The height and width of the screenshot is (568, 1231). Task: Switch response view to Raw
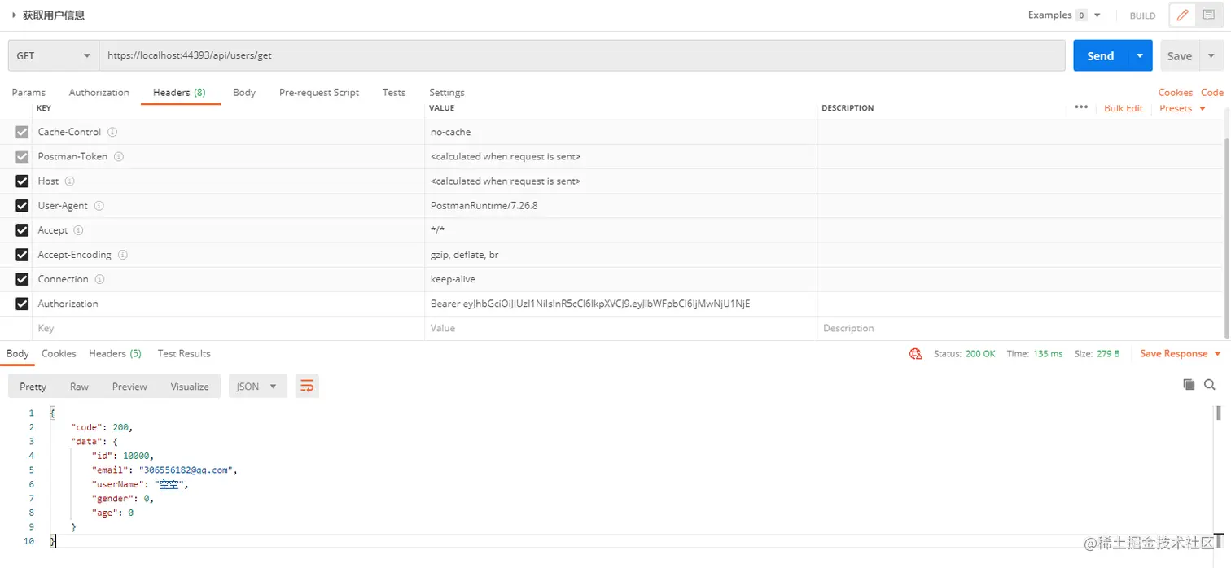click(x=79, y=387)
